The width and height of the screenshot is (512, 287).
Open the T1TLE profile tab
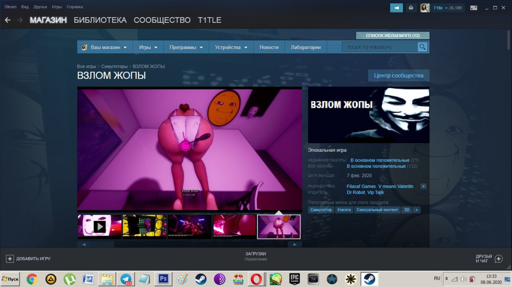coord(210,20)
